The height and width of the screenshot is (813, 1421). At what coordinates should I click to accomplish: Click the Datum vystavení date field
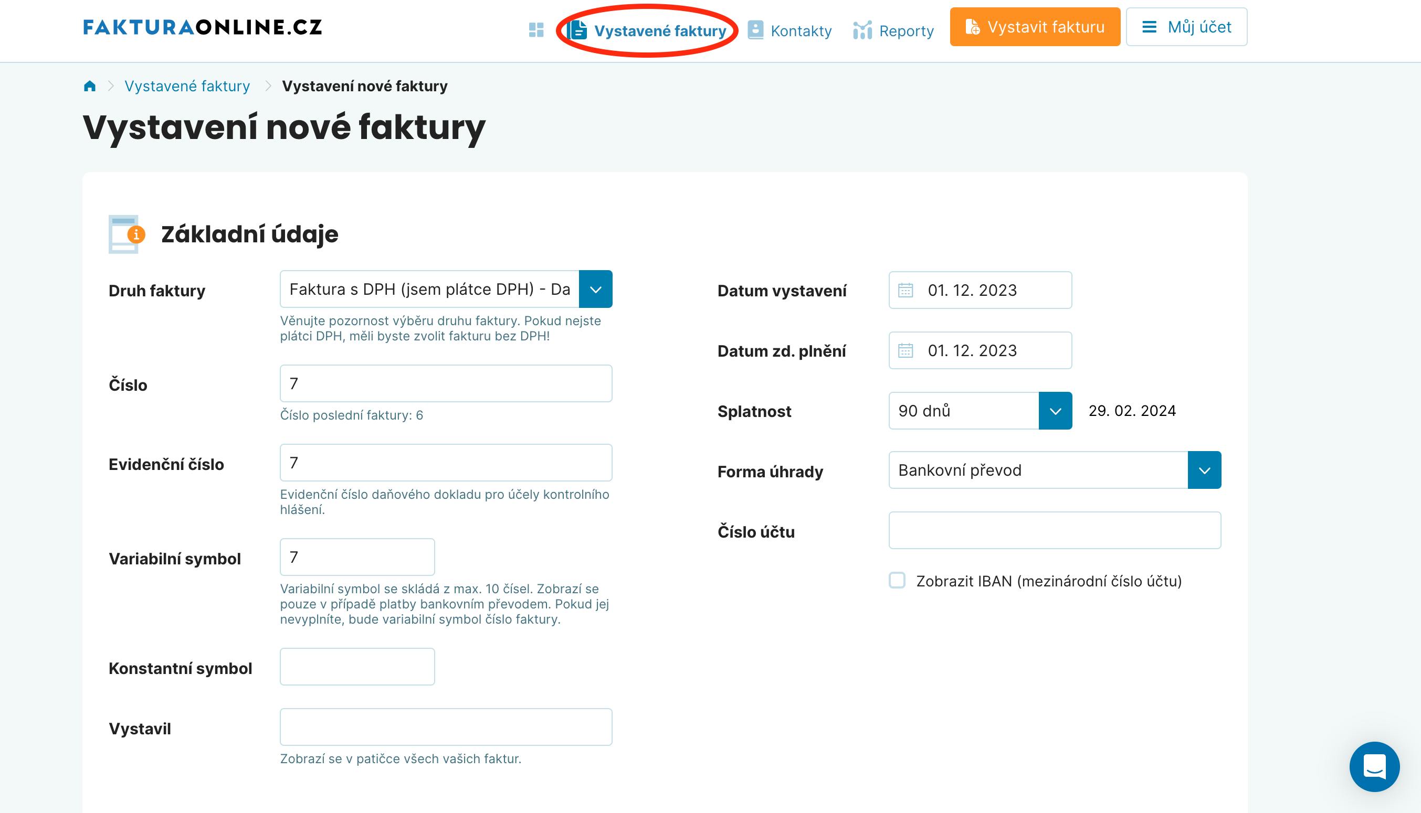click(x=980, y=291)
